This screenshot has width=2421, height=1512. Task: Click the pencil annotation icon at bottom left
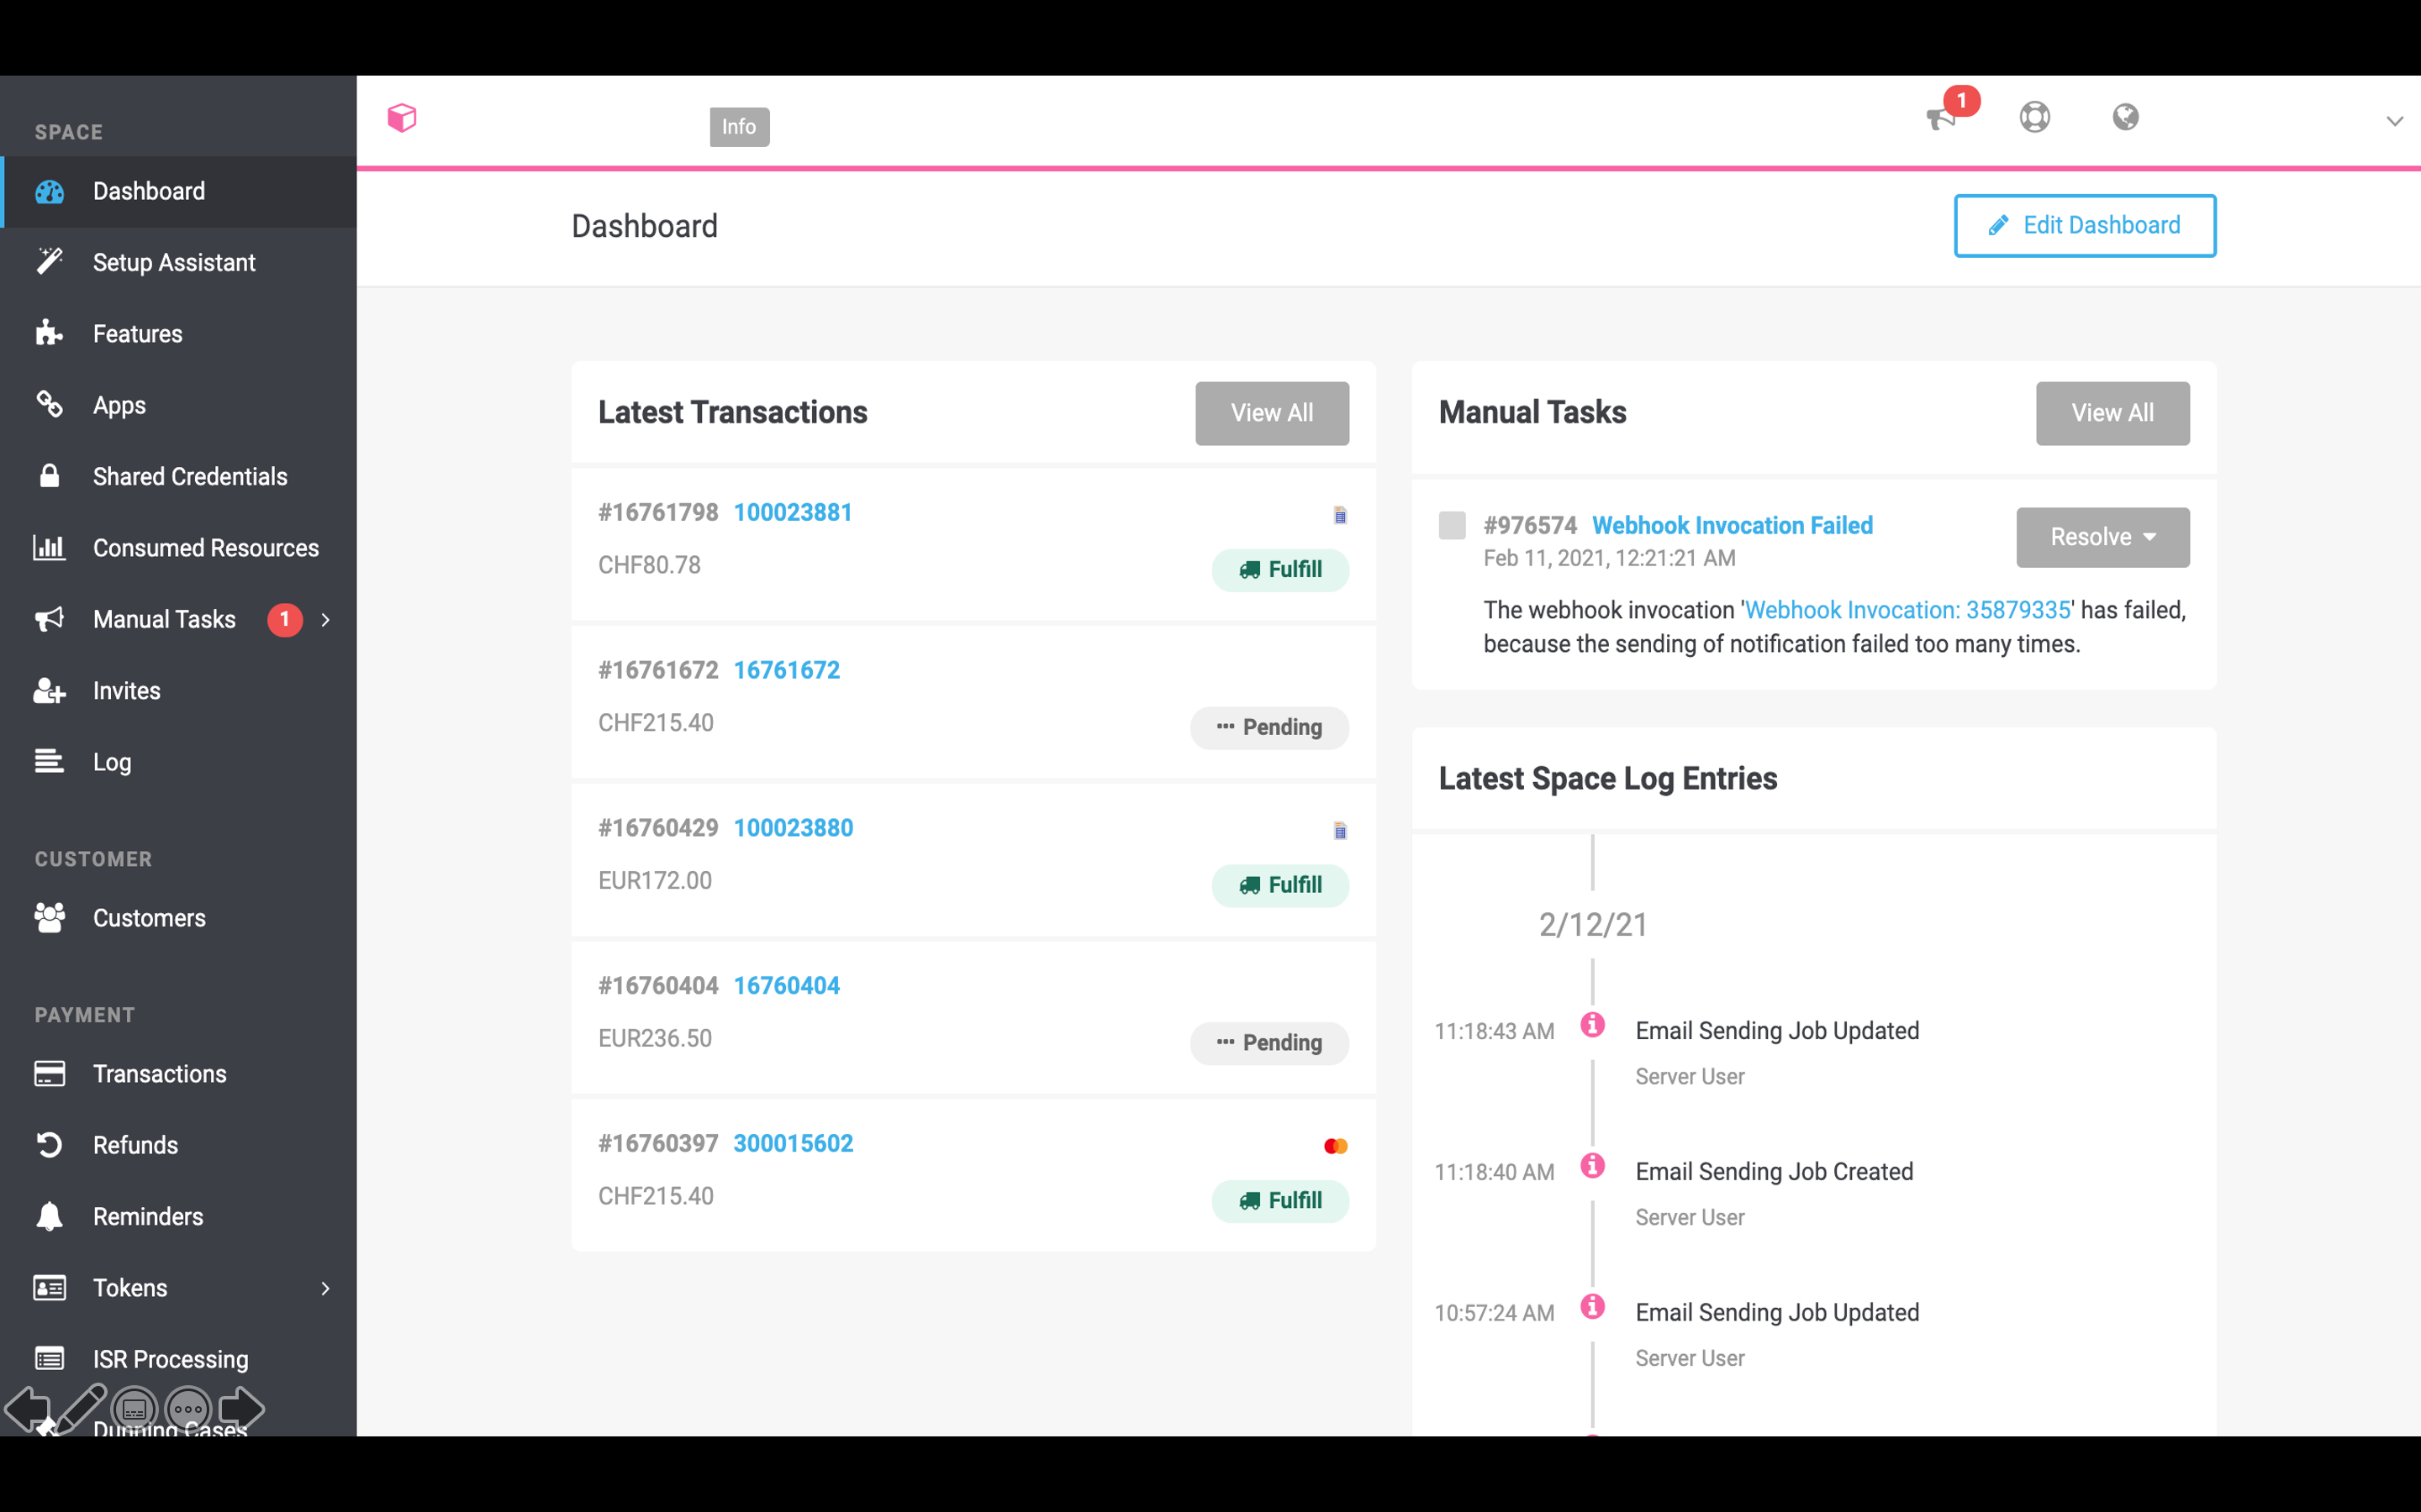pos(82,1408)
